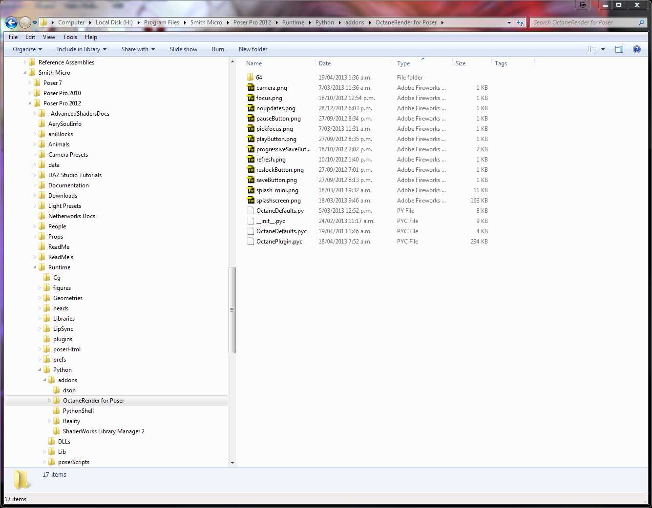Viewport: 652px width, 508px height.
Task: Click the OctaneDefaults.py file icon
Action: (x=251, y=211)
